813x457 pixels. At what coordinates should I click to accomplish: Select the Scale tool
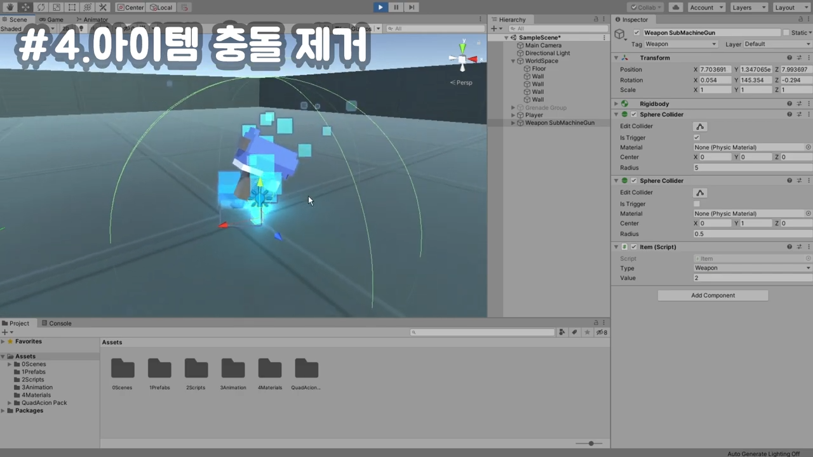pyautogui.click(x=56, y=7)
